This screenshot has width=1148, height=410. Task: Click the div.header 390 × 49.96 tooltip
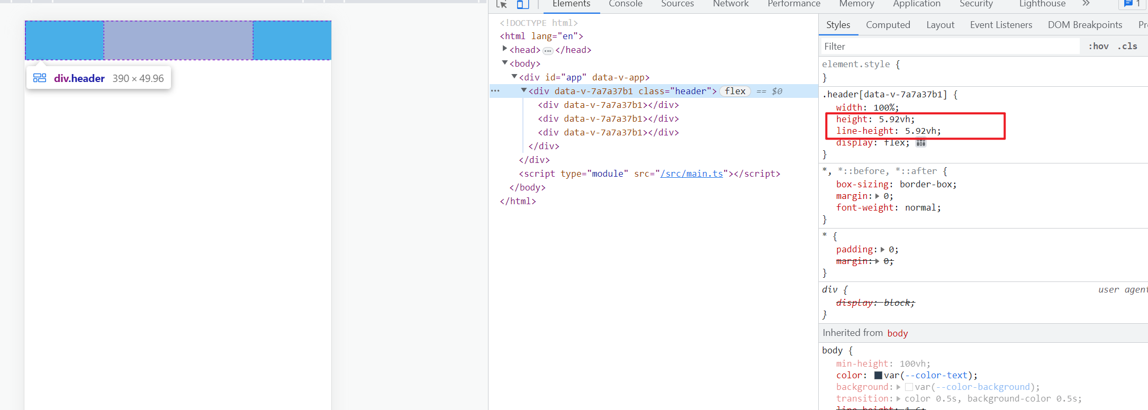click(x=98, y=78)
